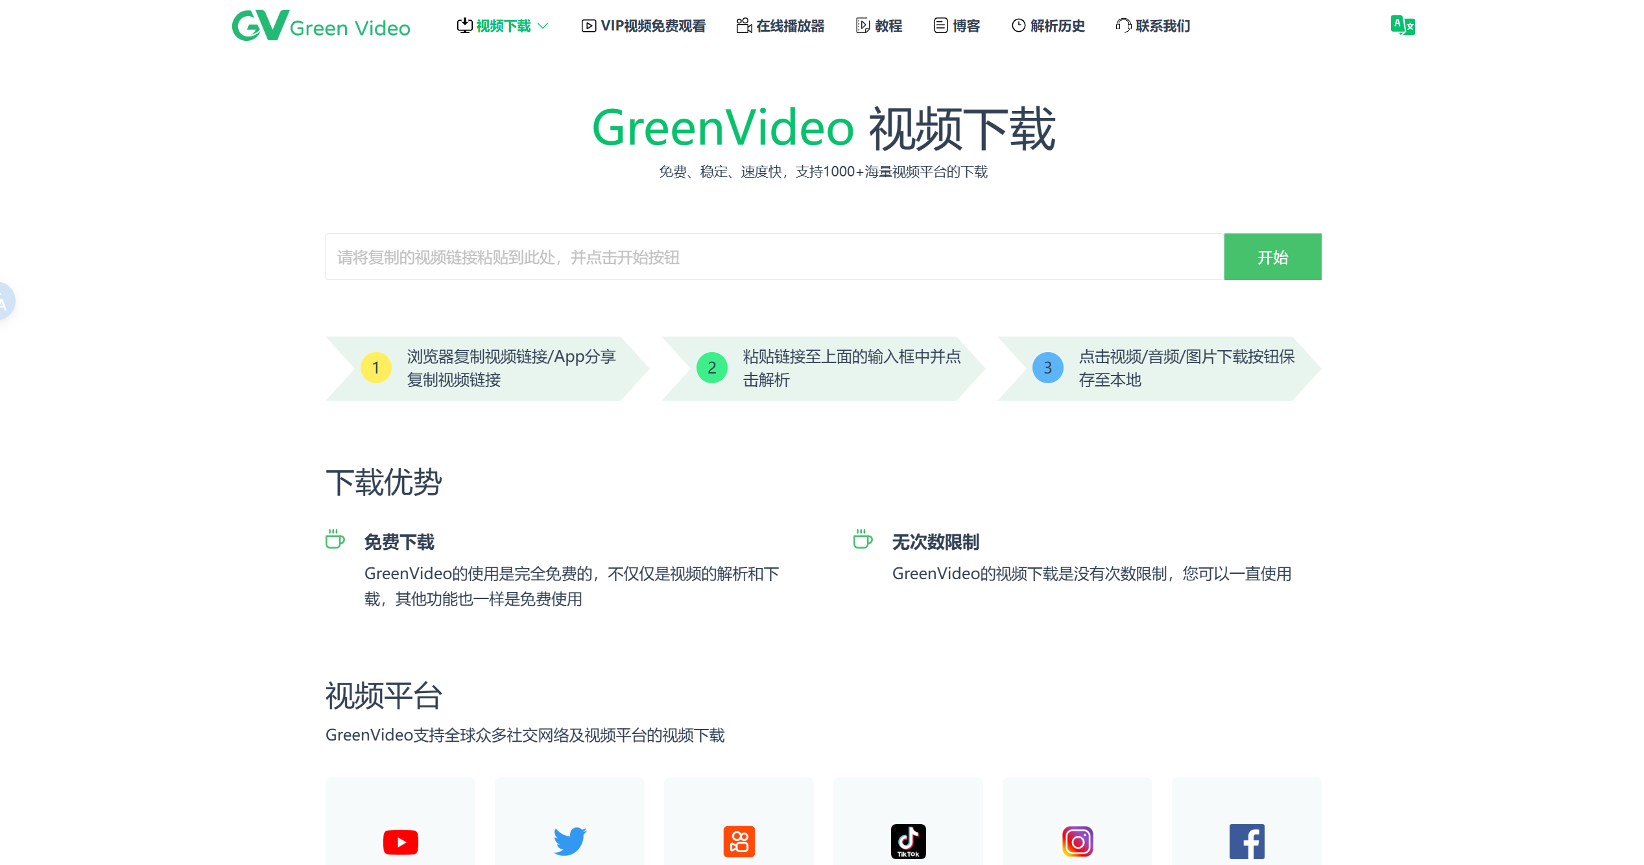Focus the video link input field
Image resolution: width=1644 pixels, height=865 pixels.
774,257
